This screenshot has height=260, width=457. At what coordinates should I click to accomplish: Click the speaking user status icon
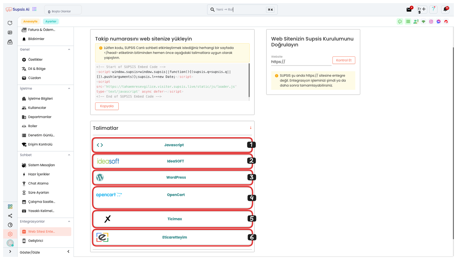pos(416,22)
